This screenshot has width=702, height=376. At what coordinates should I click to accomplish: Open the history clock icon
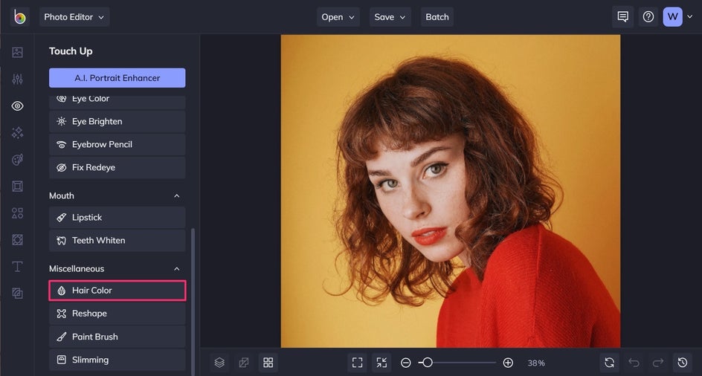[x=683, y=363]
